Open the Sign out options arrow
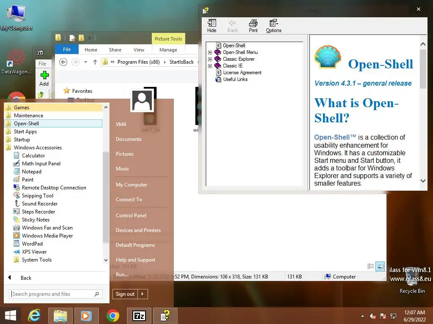The width and height of the screenshot is (433, 324). (x=143, y=294)
